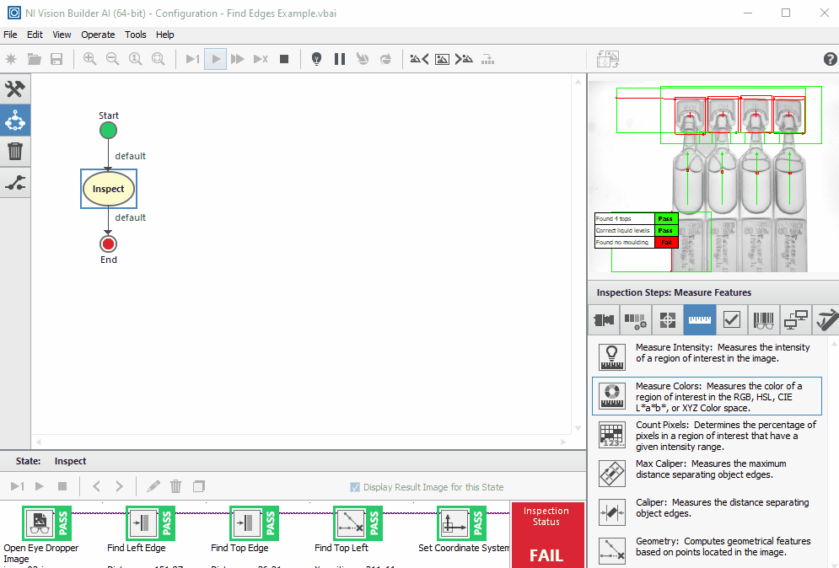The image size is (839, 568).
Task: Open the Identify Parts barcode tab
Action: 764,320
